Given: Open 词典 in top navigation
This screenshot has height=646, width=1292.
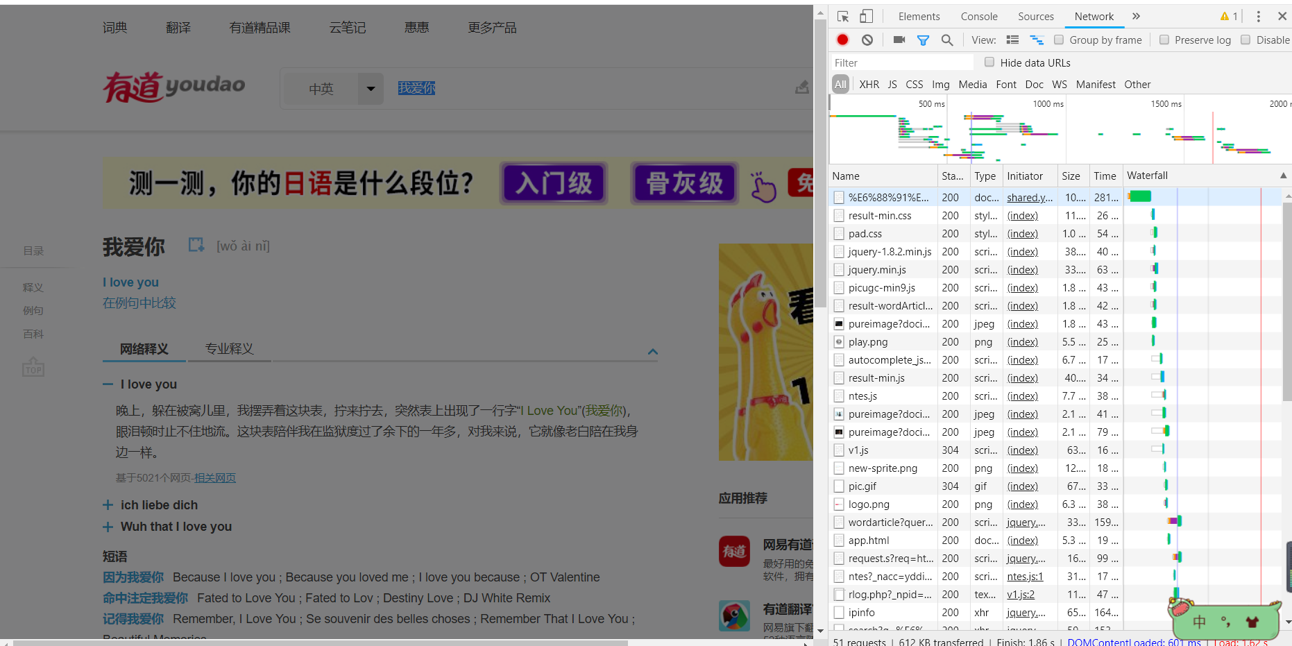Looking at the screenshot, I should coord(115,28).
